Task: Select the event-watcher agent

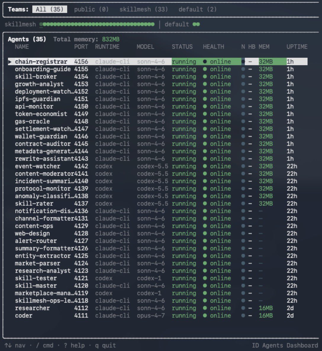Action: coord(158,166)
